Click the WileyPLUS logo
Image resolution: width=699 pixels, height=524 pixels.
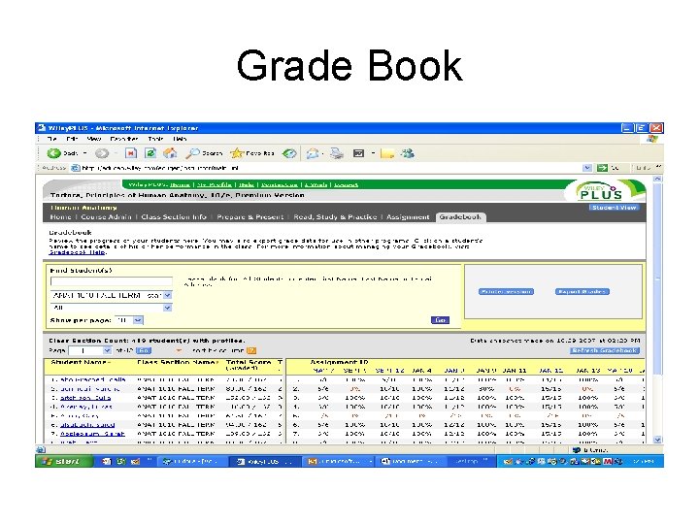point(601,192)
